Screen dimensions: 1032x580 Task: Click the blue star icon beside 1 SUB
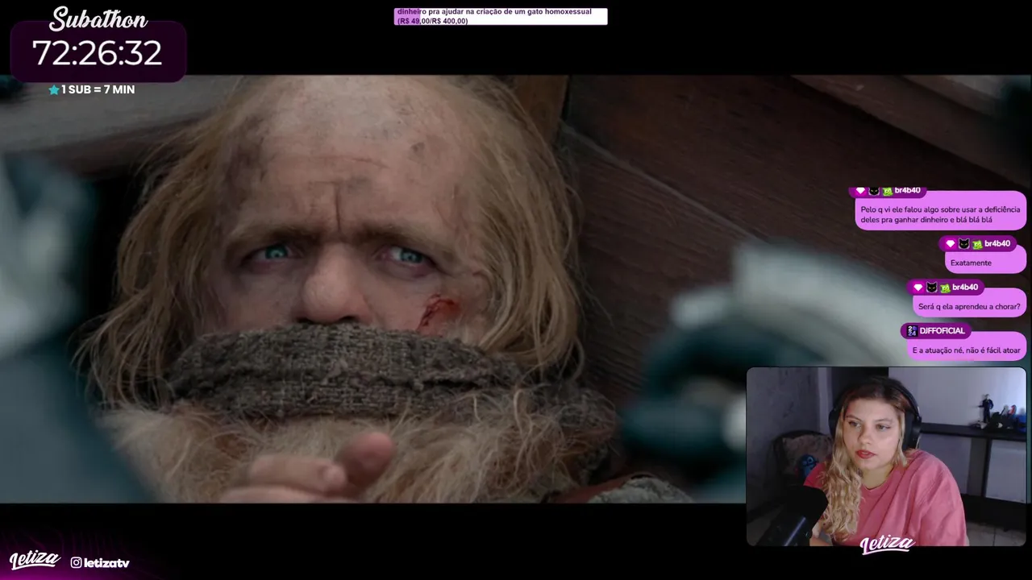click(54, 90)
